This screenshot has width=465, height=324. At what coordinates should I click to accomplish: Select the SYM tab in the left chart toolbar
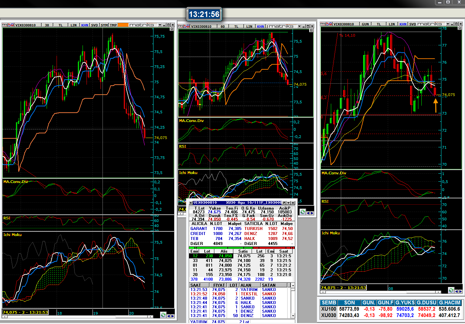104,25
